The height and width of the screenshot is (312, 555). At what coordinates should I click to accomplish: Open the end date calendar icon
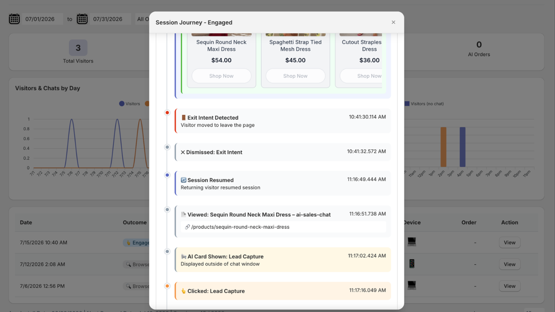click(x=82, y=19)
